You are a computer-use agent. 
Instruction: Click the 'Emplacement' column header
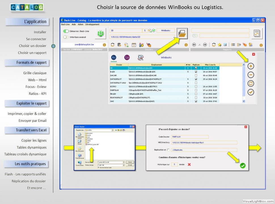tap(156, 65)
